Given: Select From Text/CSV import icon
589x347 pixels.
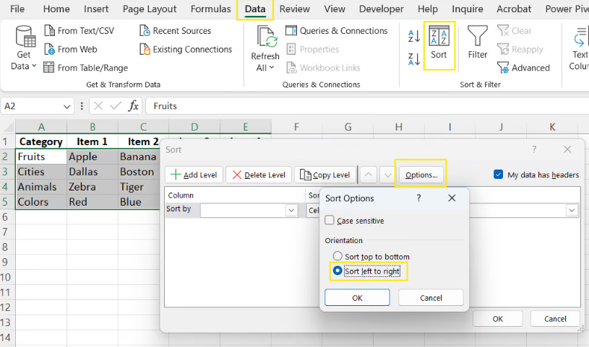Looking at the screenshot, I should coord(50,31).
